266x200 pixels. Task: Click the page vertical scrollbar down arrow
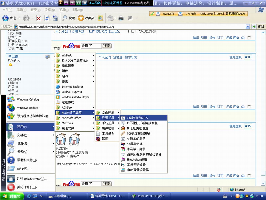pyautogui.click(x=263, y=184)
